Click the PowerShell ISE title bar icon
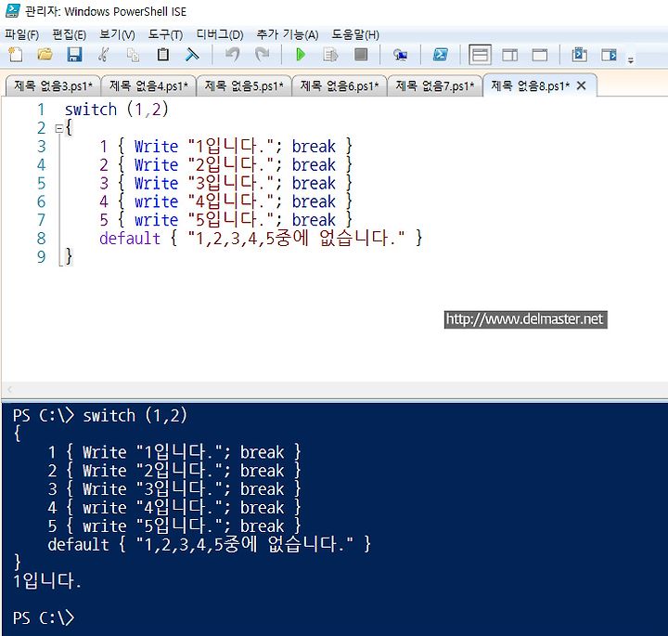668x636 pixels. coord(12,10)
